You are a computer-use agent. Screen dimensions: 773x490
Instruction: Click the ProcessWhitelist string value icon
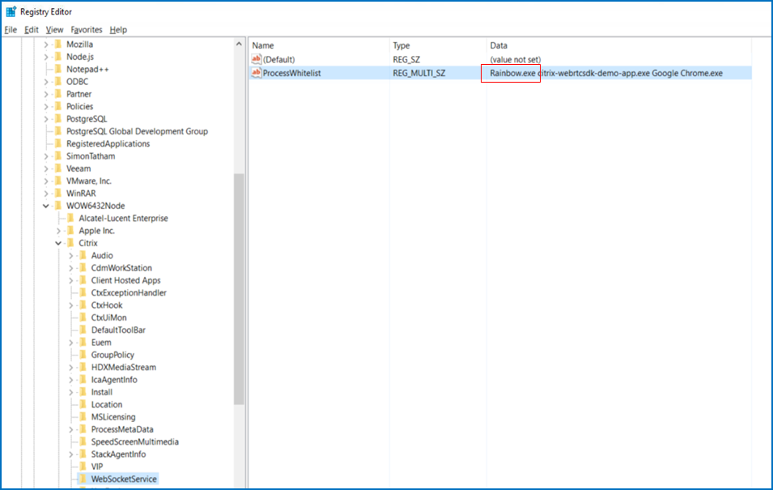click(x=257, y=73)
